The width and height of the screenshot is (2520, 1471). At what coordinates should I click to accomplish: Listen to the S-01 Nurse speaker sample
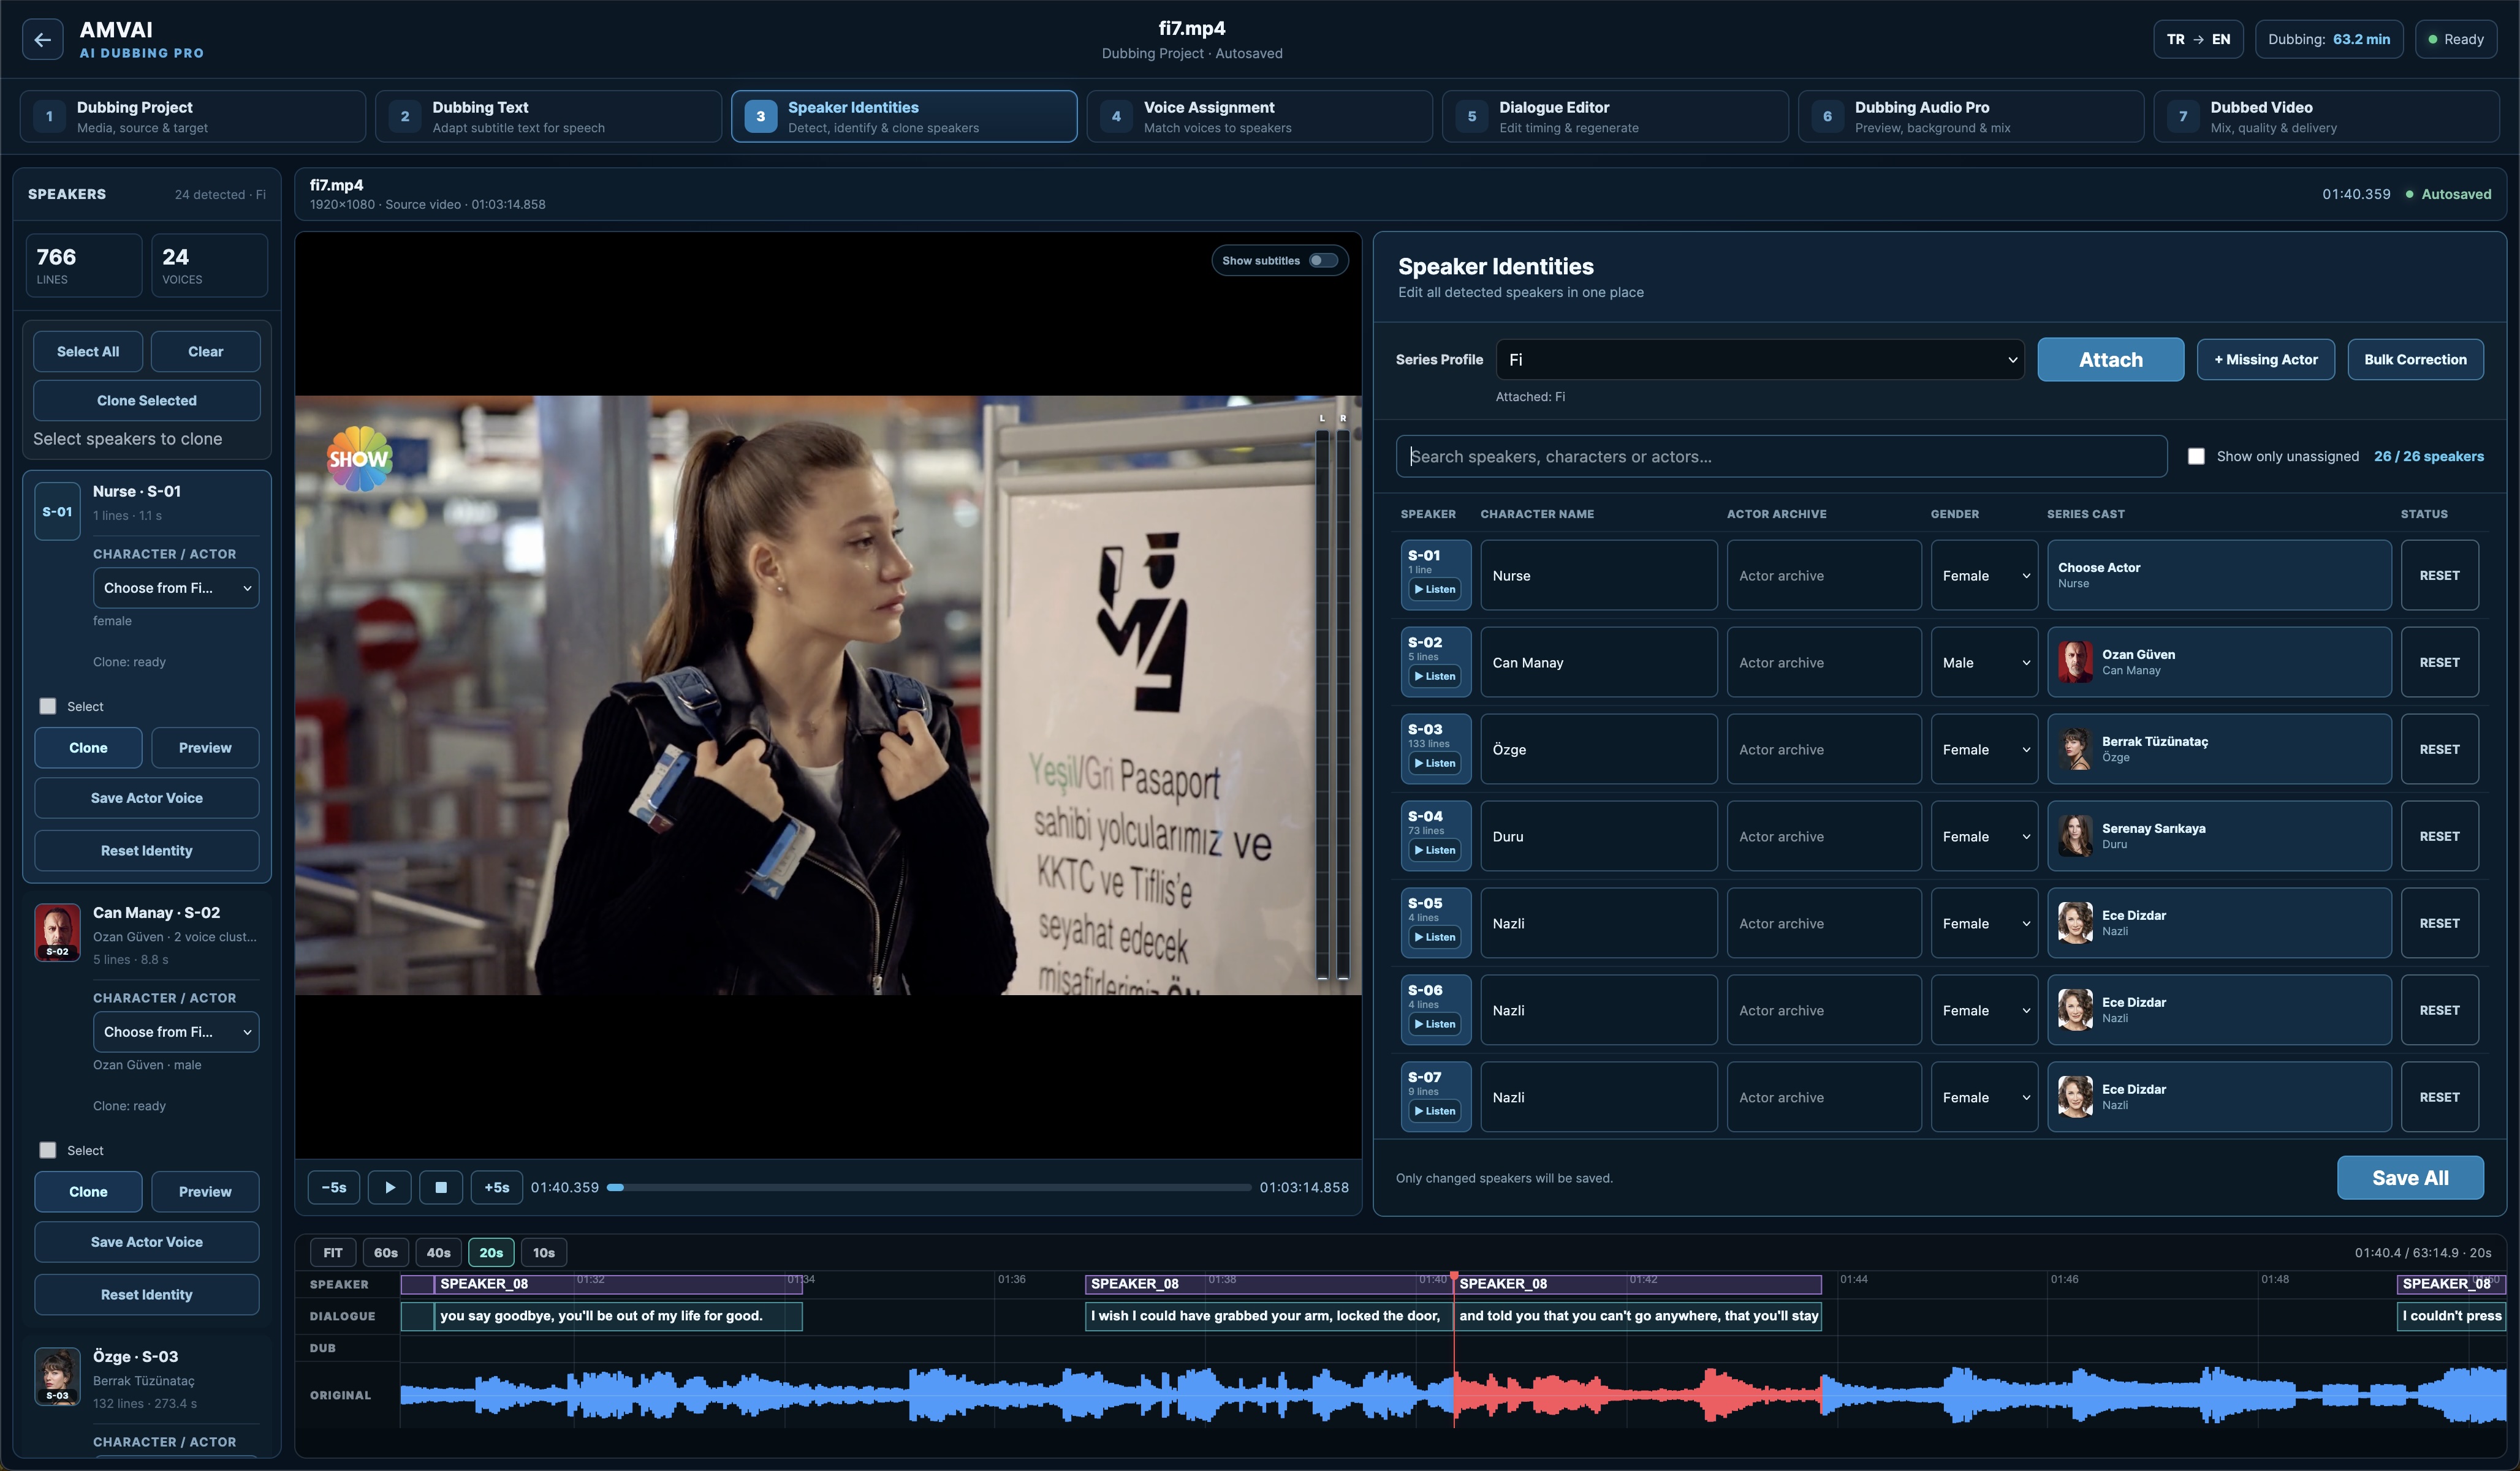[1435, 590]
